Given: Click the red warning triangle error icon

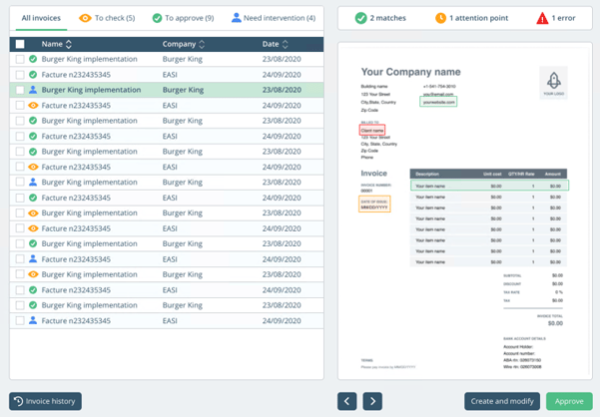Looking at the screenshot, I should point(542,18).
